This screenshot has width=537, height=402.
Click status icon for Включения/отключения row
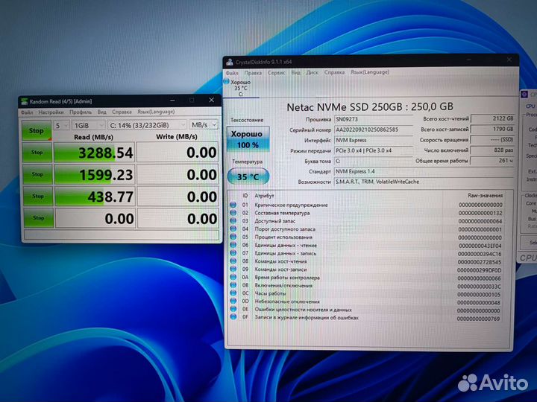click(x=233, y=285)
